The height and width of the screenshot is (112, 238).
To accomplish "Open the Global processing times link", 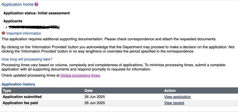I will 80,75.
